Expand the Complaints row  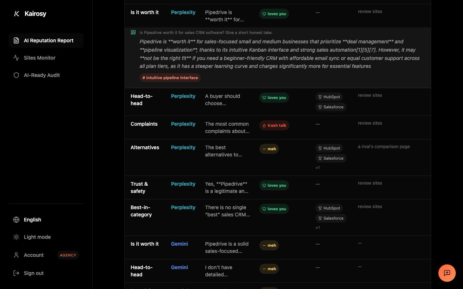click(x=278, y=128)
